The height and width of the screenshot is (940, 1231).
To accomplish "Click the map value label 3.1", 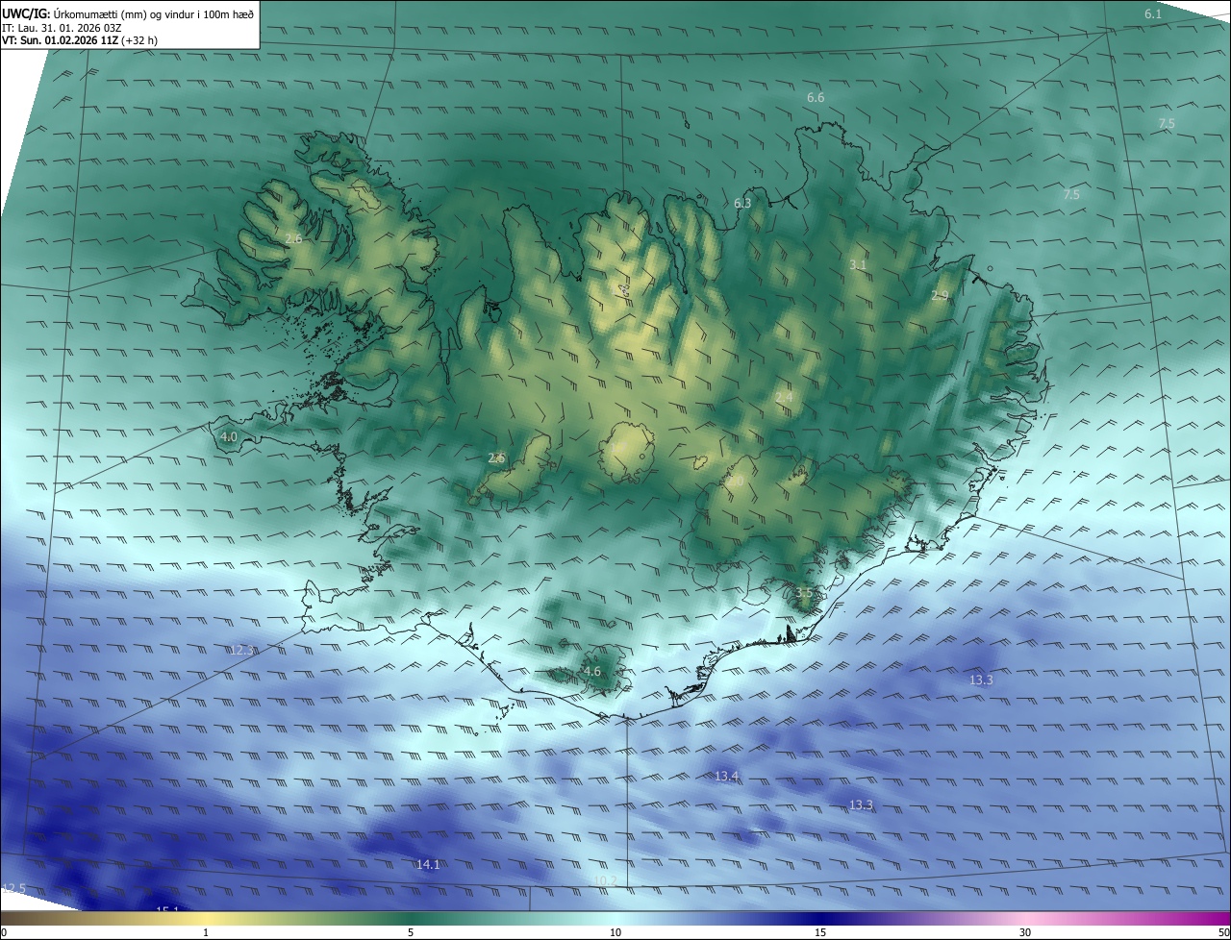I will pyautogui.click(x=858, y=265).
